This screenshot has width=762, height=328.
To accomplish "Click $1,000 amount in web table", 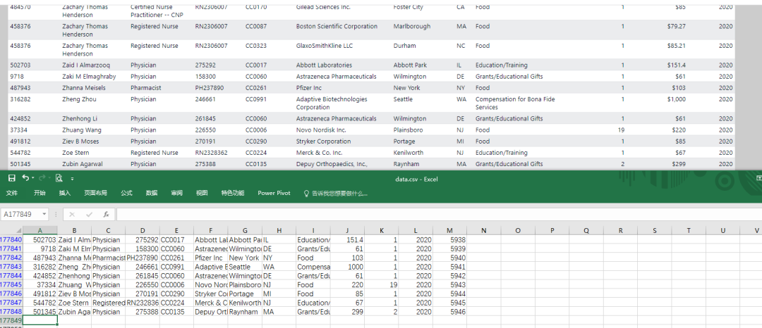I will 675,99.
